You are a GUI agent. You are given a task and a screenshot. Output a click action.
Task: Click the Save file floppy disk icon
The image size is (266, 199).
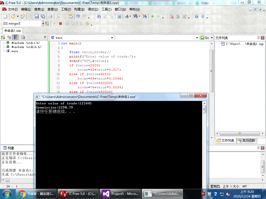37,16
